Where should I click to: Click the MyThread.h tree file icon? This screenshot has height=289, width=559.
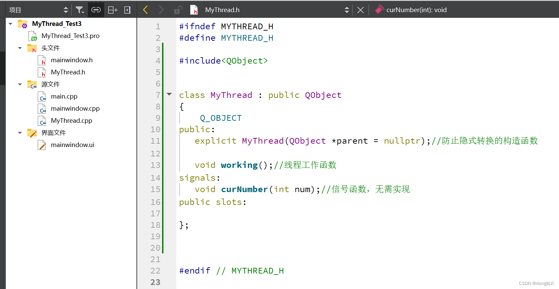point(42,72)
